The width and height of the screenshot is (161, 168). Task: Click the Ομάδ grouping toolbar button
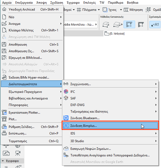[x=153, y=10]
